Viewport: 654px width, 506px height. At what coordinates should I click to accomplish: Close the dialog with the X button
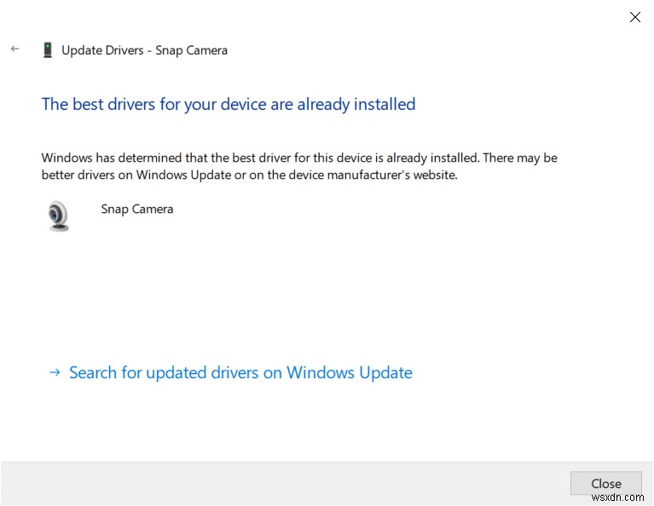[634, 17]
